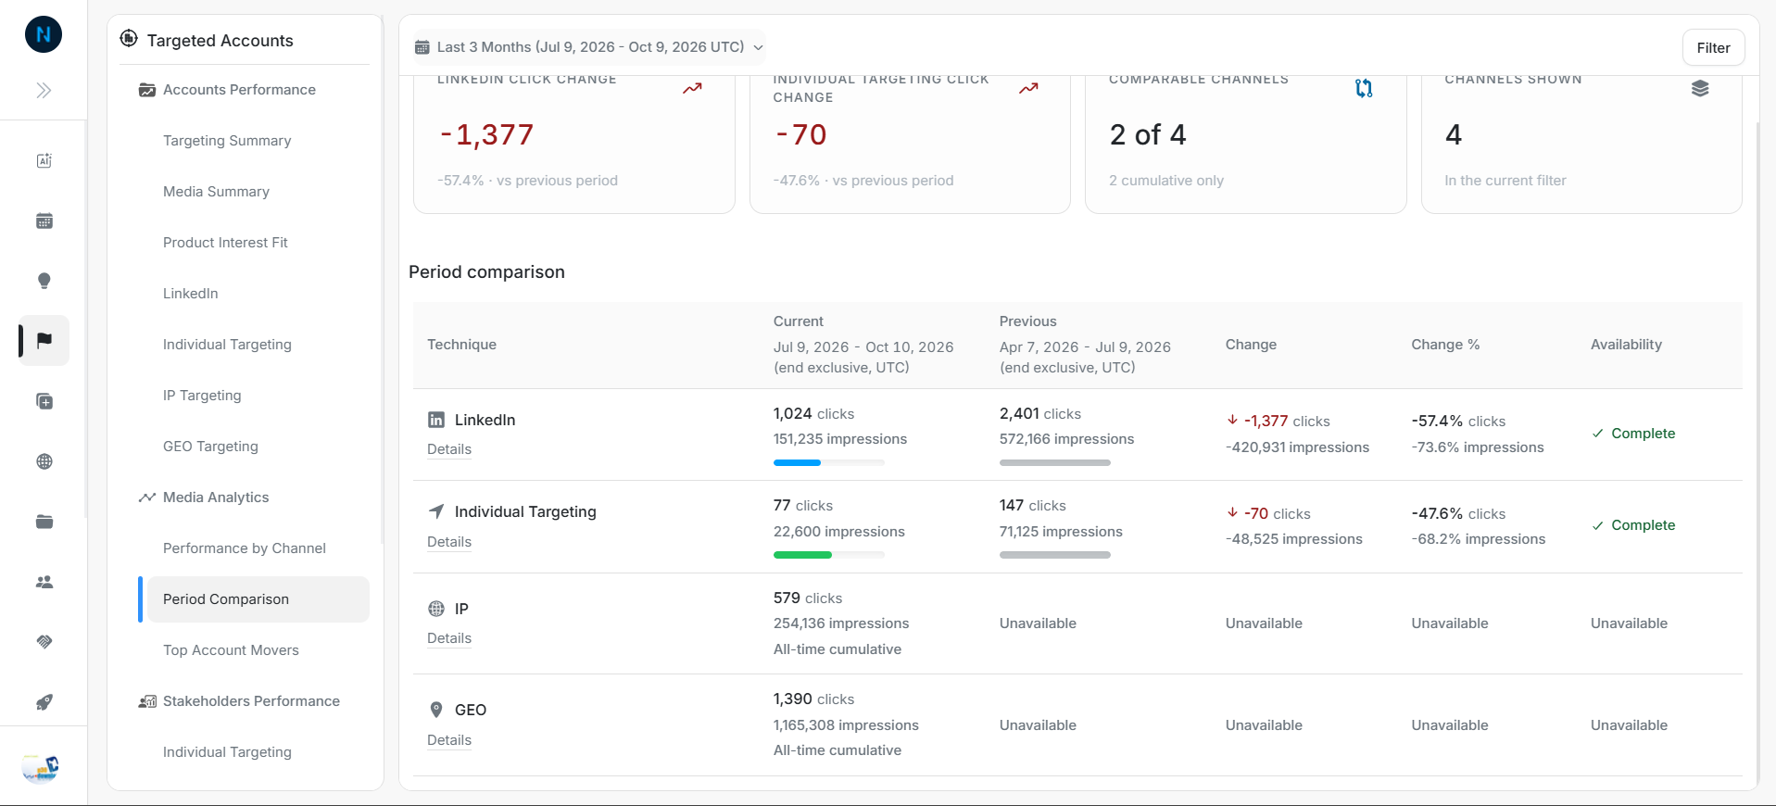Open the people sidebar icon
This screenshot has width=1776, height=806.
click(x=44, y=582)
